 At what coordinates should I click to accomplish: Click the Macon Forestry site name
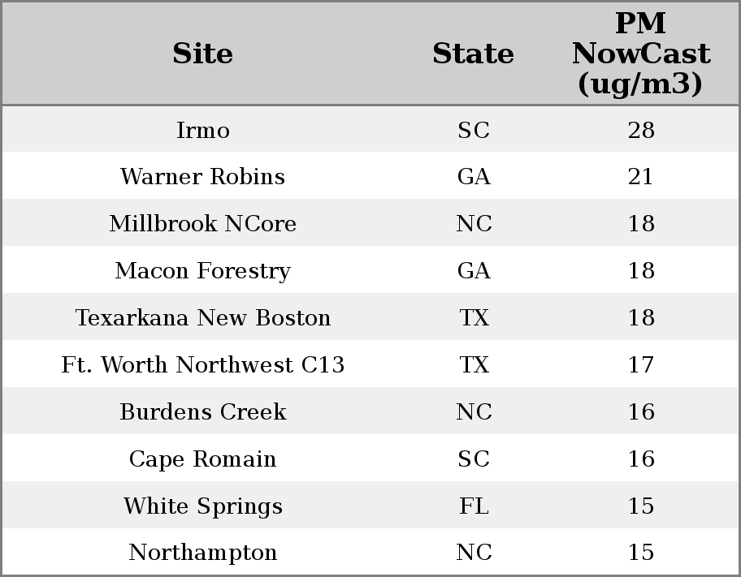click(x=202, y=271)
